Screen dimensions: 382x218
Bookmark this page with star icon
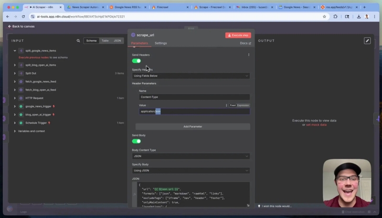[324, 17]
